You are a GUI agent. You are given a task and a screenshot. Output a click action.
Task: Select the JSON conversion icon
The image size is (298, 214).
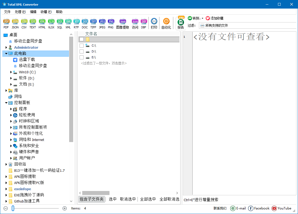pyautogui.click(x=15, y=24)
